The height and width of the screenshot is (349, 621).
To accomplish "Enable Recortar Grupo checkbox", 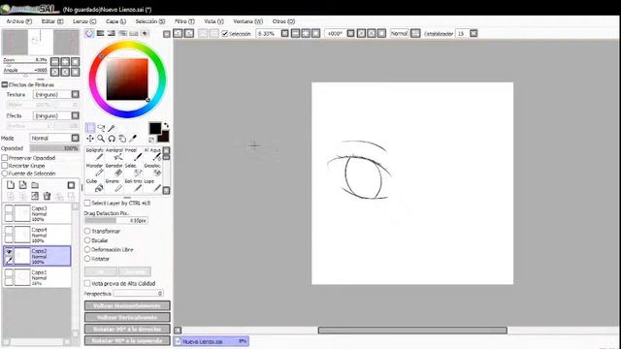I will [5, 166].
